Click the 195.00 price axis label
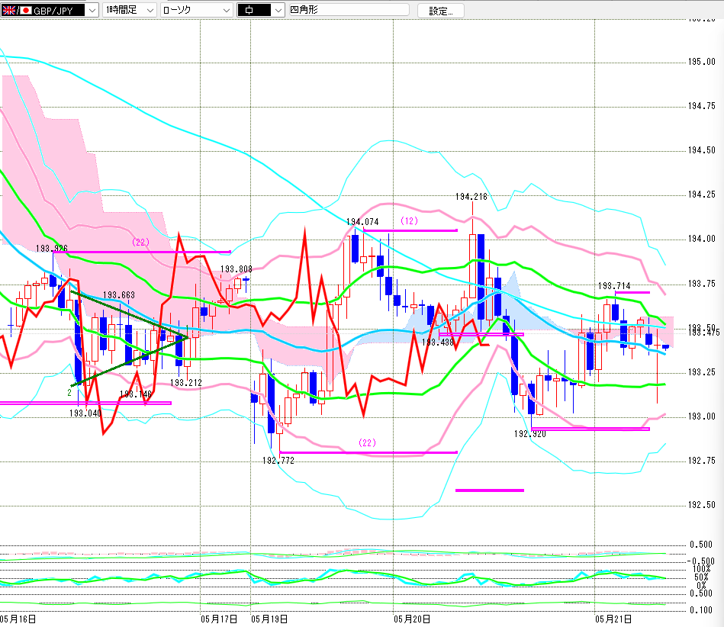This screenshot has height=627, width=724. [x=701, y=62]
